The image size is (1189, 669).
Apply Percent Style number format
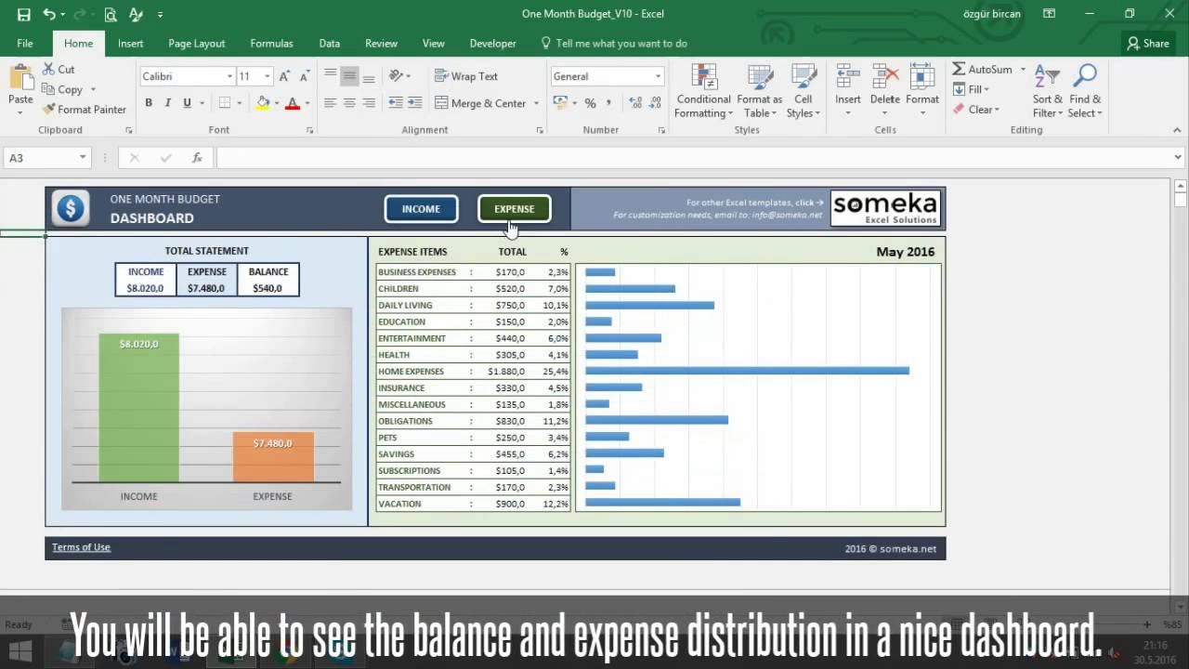point(590,103)
